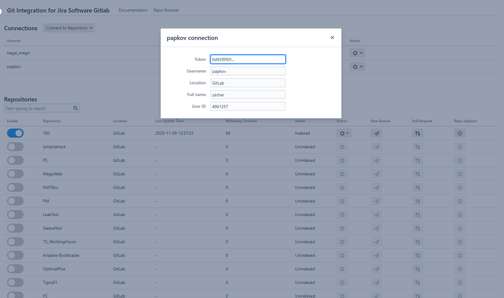The width and height of the screenshot is (504, 298).
Task: Enable indexing toggle for the lymphatrack repository
Action: pos(15,146)
